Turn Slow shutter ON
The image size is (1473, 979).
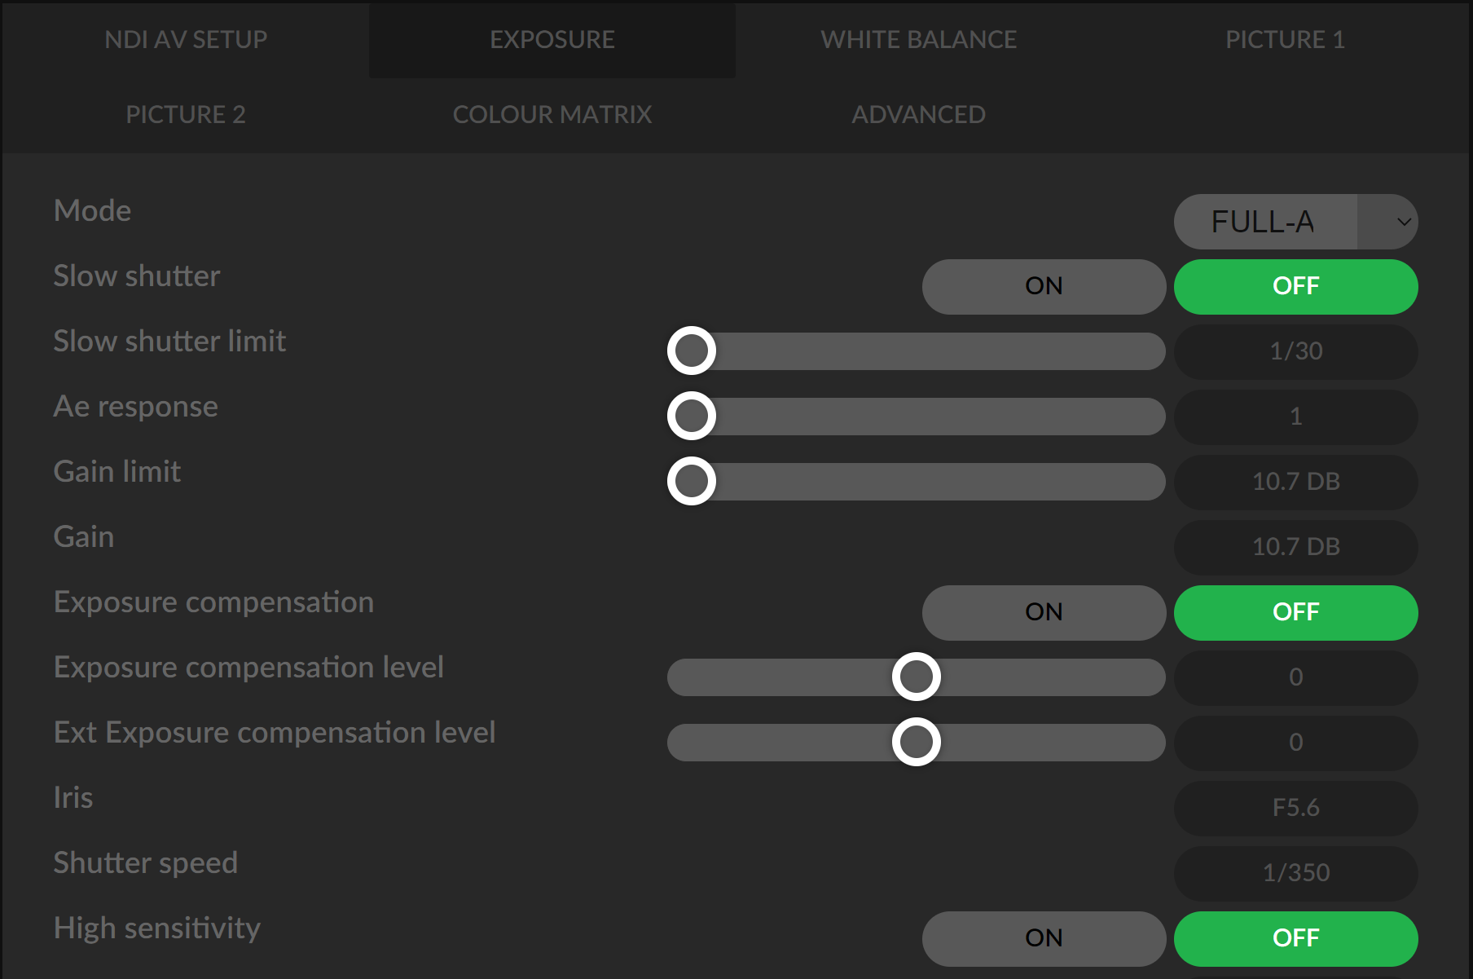coord(1043,286)
